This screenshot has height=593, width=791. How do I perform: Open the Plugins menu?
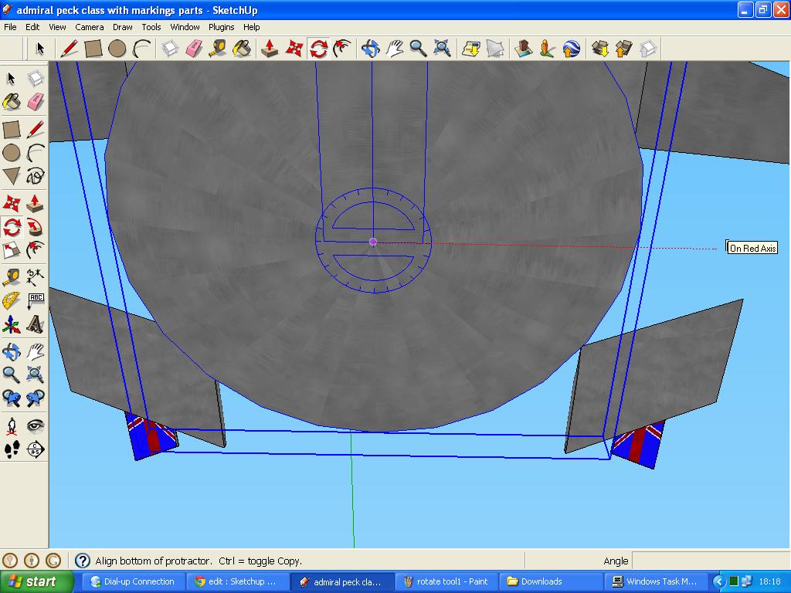221,26
